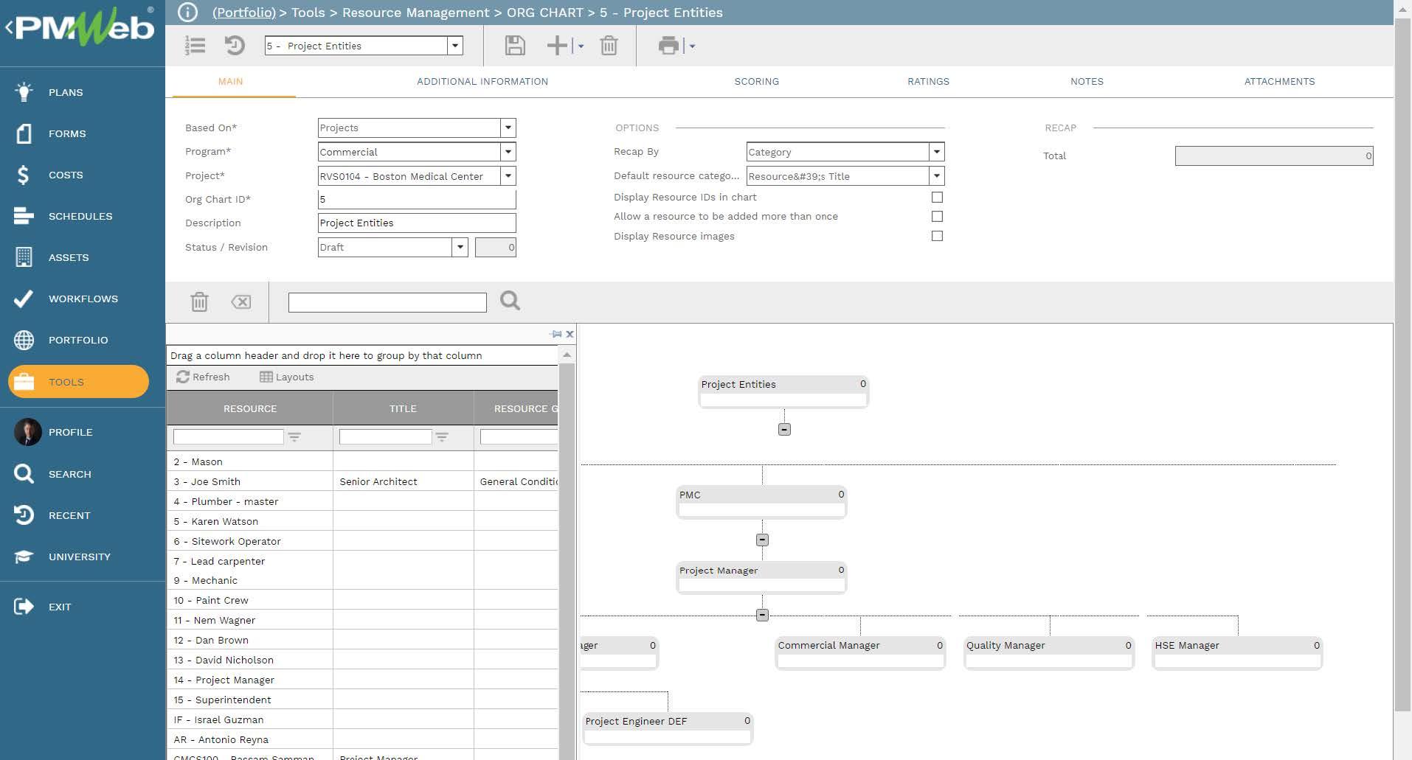Click the Print icon in toolbar
The image size is (1412, 760).
pos(668,46)
